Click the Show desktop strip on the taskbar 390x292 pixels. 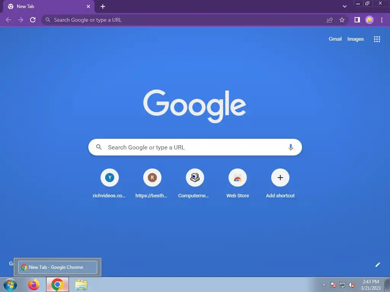387,284
